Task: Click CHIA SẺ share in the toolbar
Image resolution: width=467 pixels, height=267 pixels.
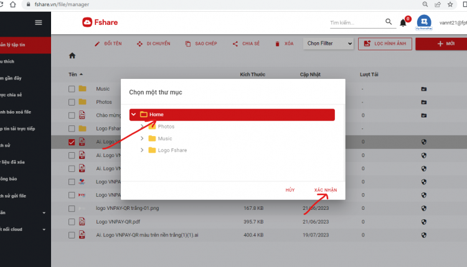Action: [x=246, y=43]
